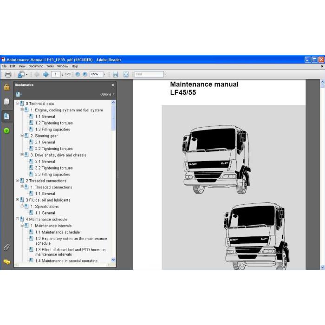Open the Pages thumbnails panel icon

tap(6, 102)
